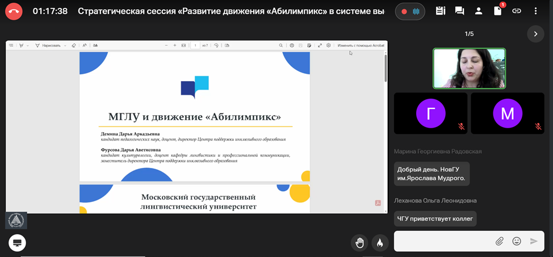Viewport: 553px width, 257px height.
Task: Toggle screen sharing with the monitor button
Action: [x=17, y=243]
